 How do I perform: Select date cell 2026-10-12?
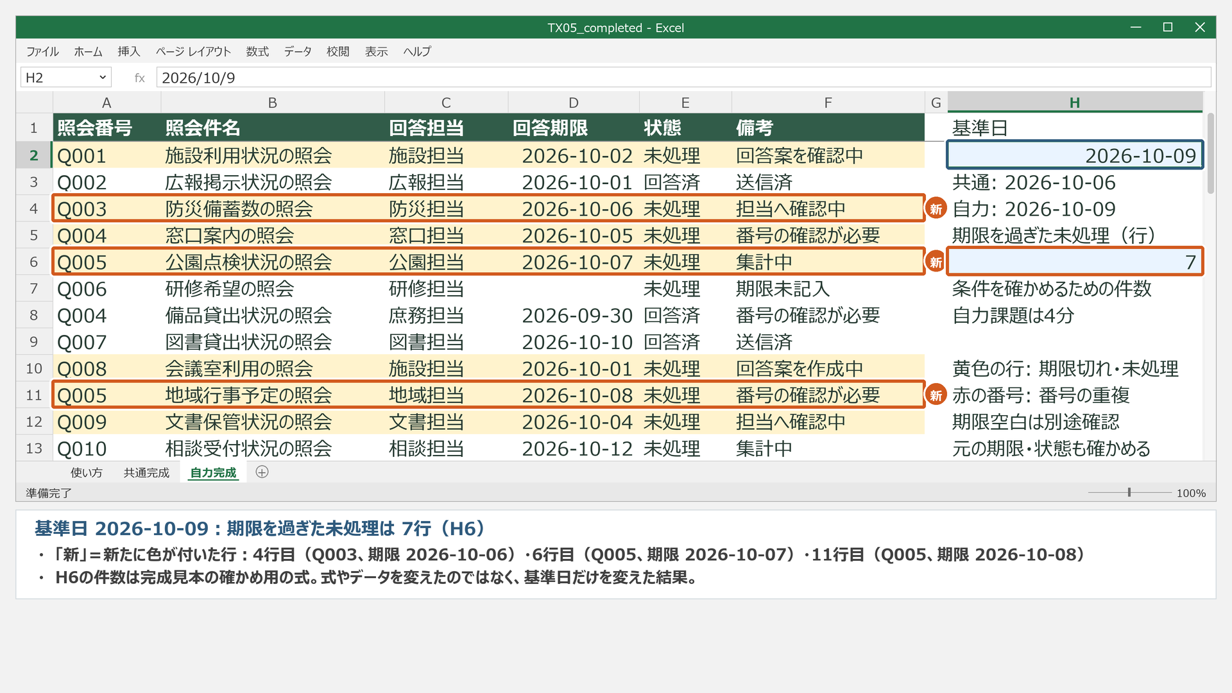click(x=574, y=449)
